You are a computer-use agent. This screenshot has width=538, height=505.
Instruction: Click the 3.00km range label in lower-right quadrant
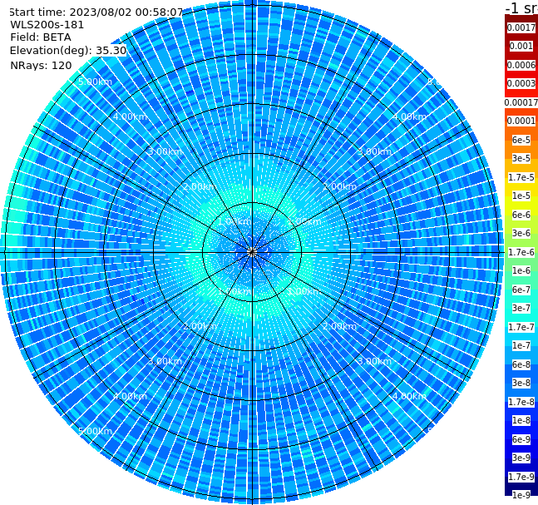tap(374, 361)
